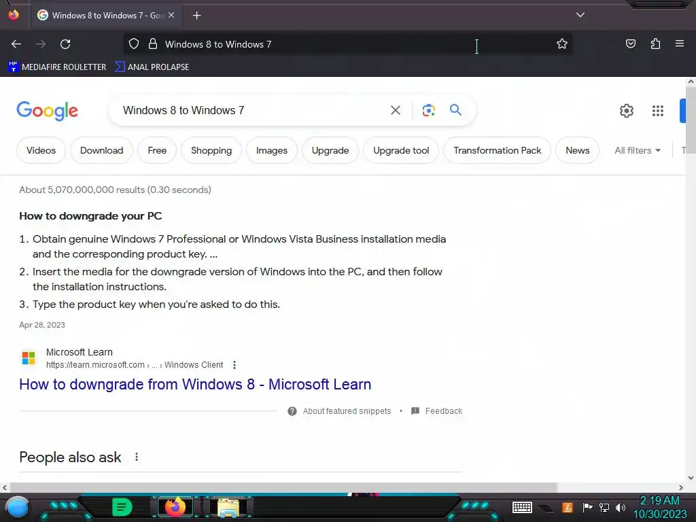Open the tracking protection shield icon
This screenshot has width=696, height=522.
click(x=134, y=44)
